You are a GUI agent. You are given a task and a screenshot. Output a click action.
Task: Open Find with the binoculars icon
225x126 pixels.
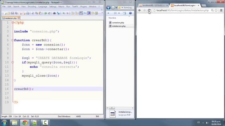[x=54, y=13]
